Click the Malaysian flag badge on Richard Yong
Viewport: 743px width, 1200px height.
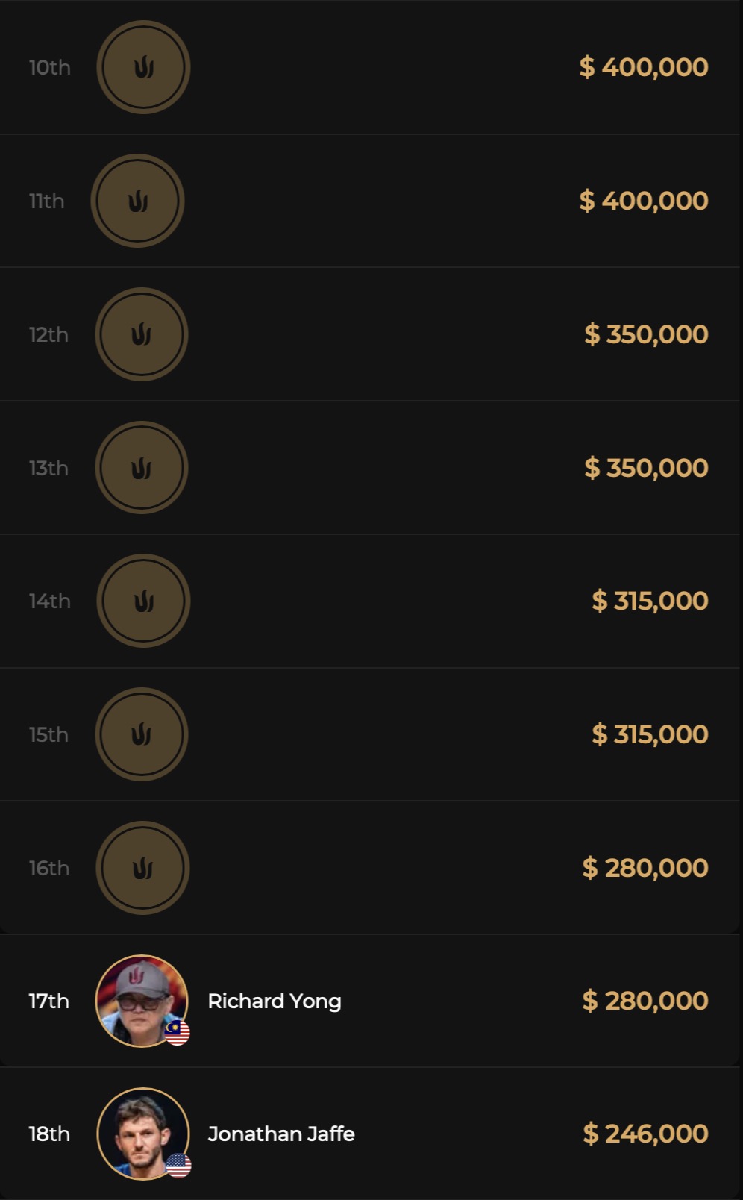(x=178, y=1033)
